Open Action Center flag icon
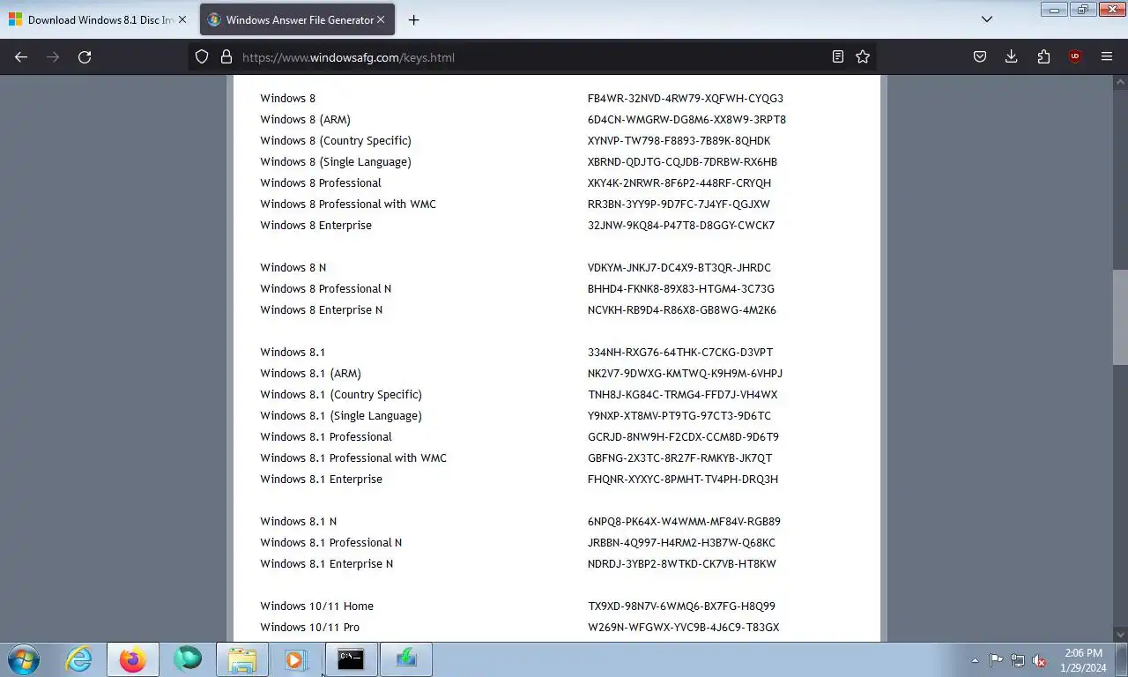Image resolution: width=1128 pixels, height=677 pixels. tap(996, 660)
